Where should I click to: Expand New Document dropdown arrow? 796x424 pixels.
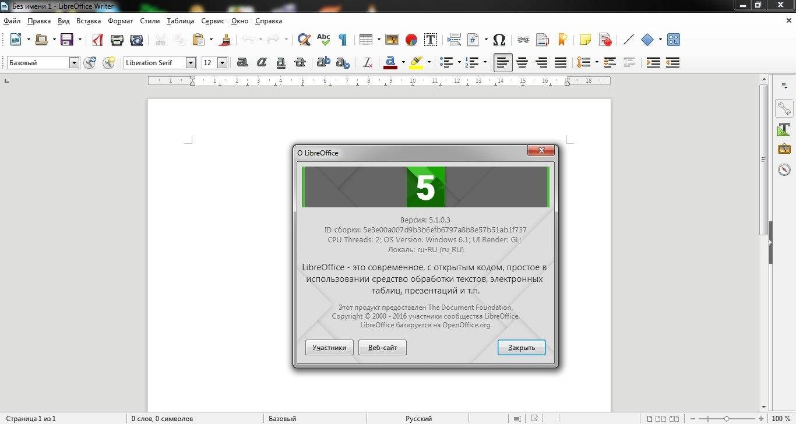[x=29, y=40]
